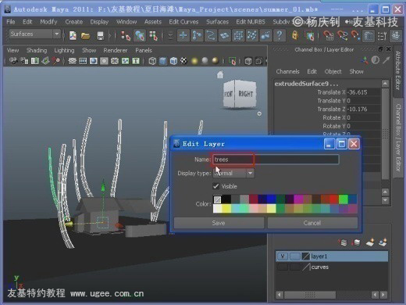Create layer from selected objects icon
This screenshot has width=406, height=305.
click(383, 242)
